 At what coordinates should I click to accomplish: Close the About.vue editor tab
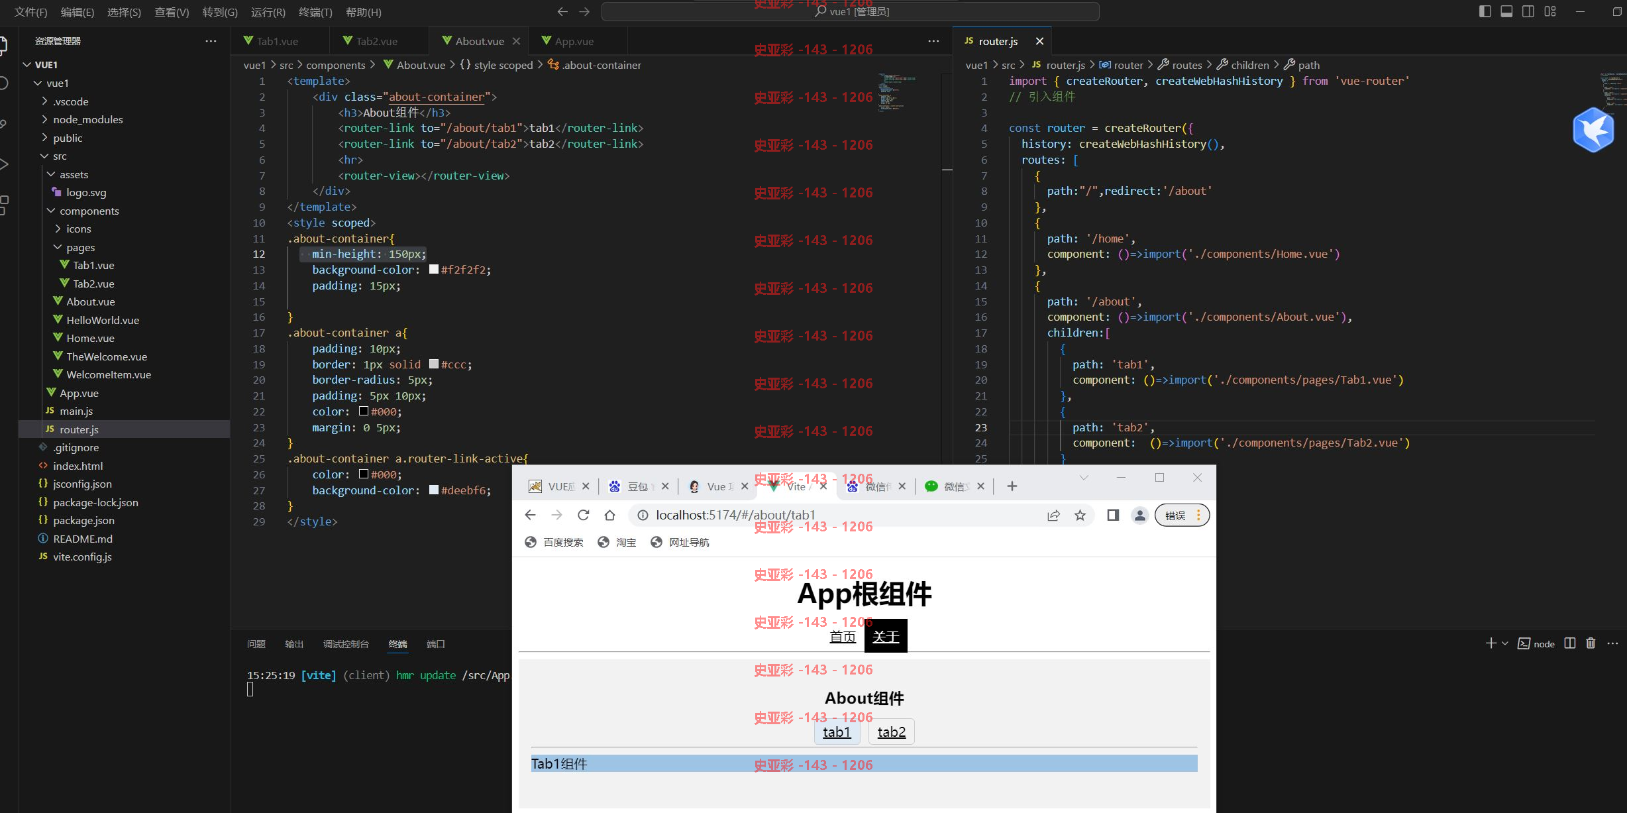[516, 41]
